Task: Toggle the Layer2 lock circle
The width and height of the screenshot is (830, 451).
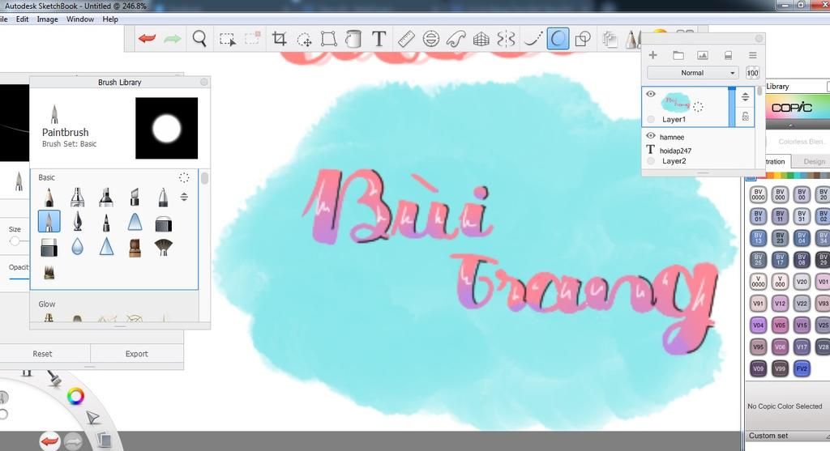Action: pos(651,161)
